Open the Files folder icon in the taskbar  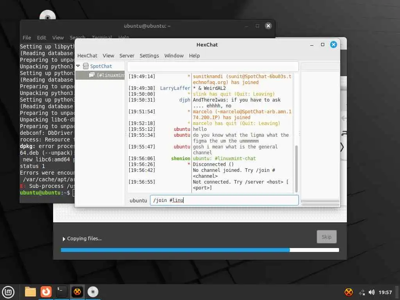point(30,292)
